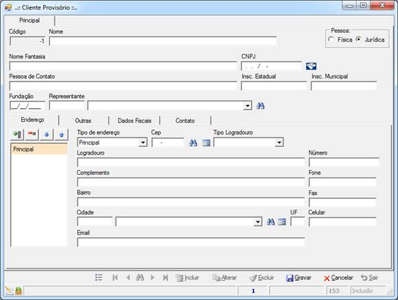398x300 pixels.
Task: Save record with the Gravar button
Action: (298, 277)
